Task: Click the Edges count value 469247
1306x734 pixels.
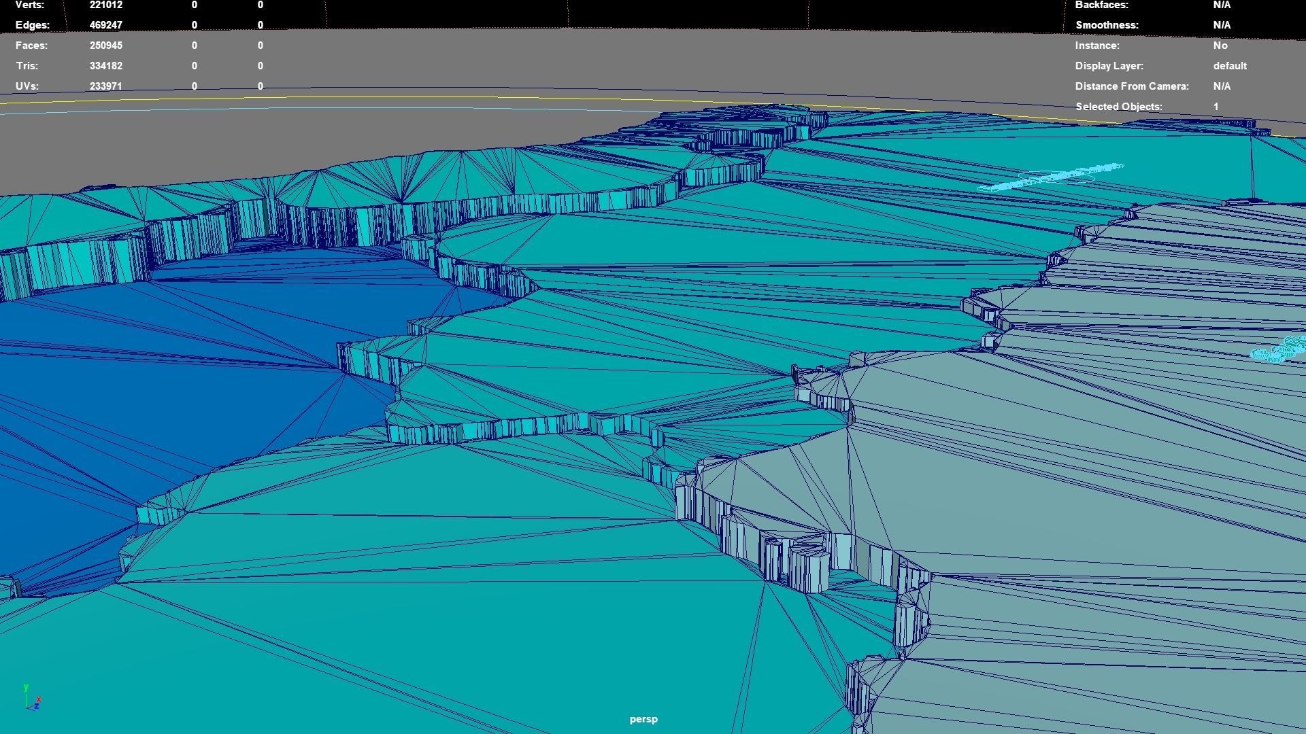Action: tap(106, 25)
